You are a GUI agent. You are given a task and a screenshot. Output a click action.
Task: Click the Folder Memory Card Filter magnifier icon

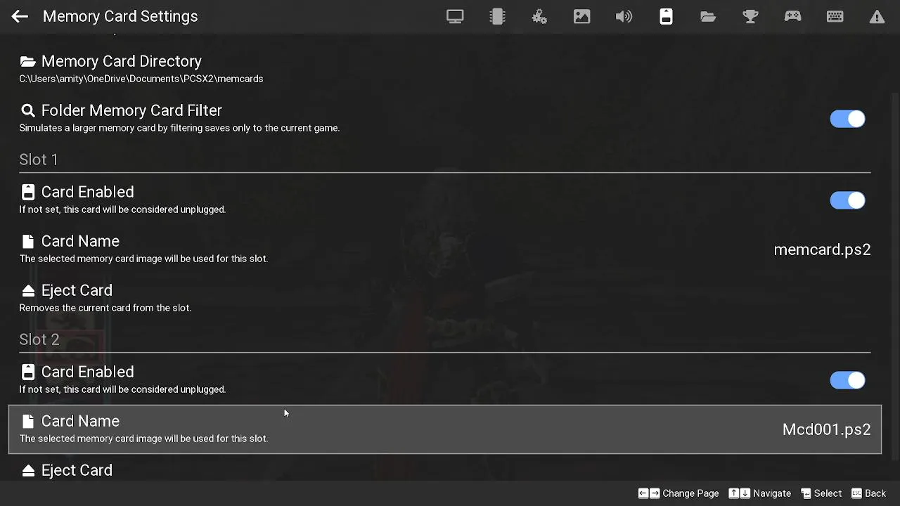point(28,110)
